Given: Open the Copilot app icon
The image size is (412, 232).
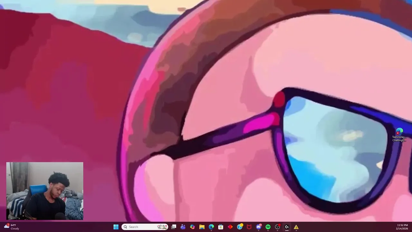Looking at the screenshot, I should click(x=192, y=227).
